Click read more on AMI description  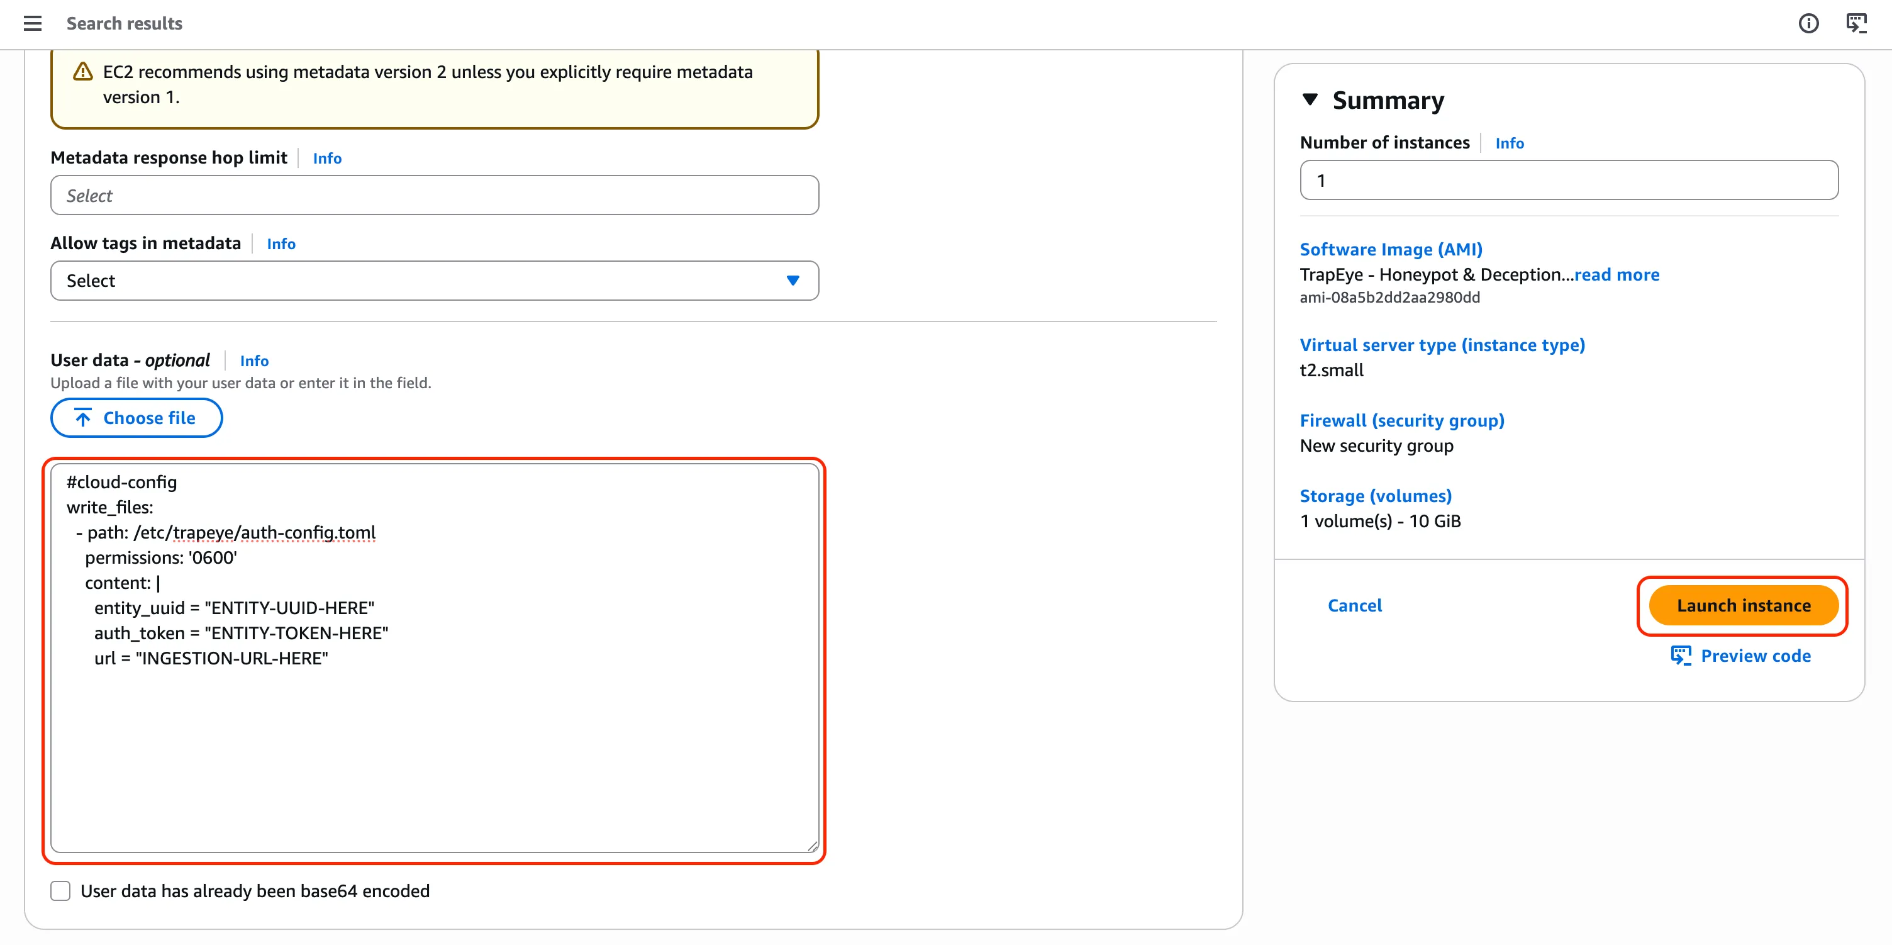point(1617,275)
